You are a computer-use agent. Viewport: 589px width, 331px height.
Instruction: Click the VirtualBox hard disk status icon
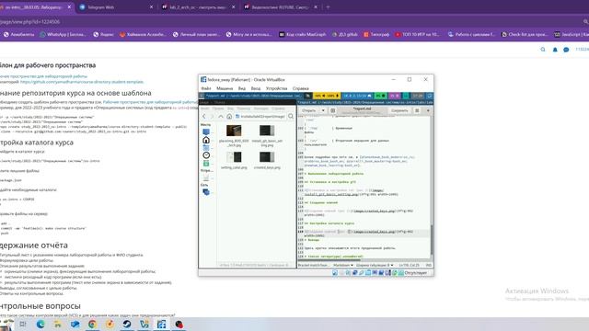click(x=335, y=273)
